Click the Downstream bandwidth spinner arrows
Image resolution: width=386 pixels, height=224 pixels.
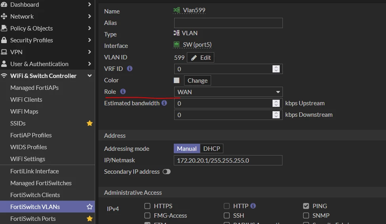276,115
